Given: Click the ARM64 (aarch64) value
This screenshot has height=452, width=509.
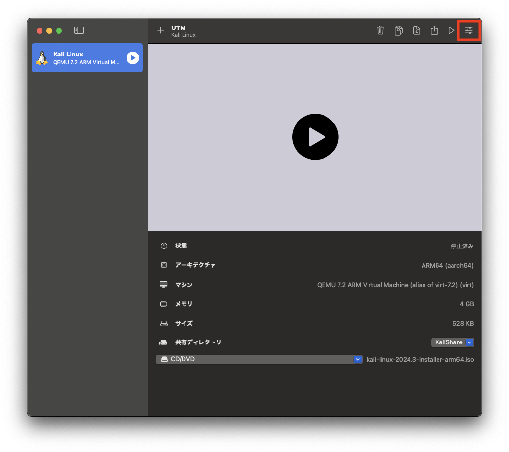Looking at the screenshot, I should point(447,266).
